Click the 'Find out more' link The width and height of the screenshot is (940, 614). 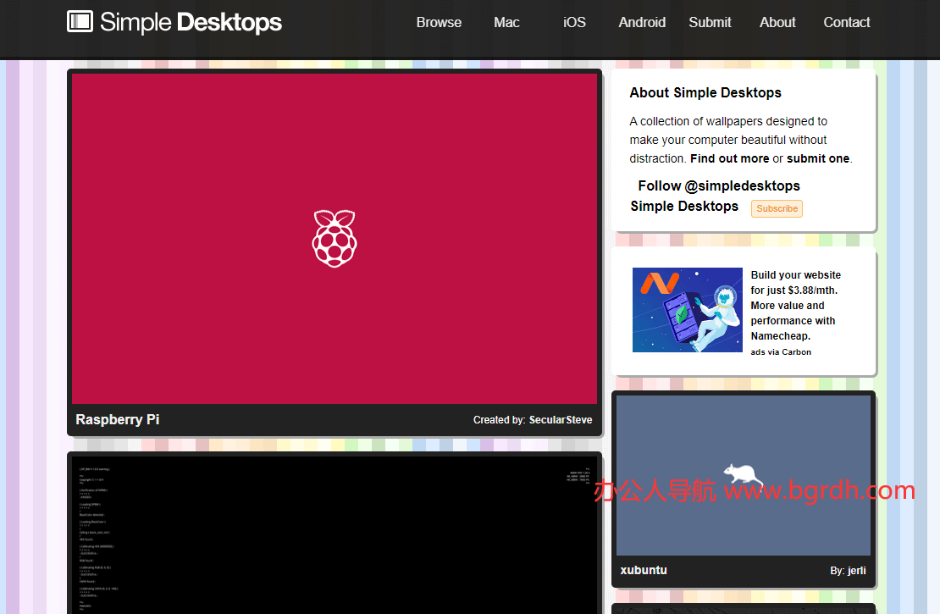[x=729, y=158]
